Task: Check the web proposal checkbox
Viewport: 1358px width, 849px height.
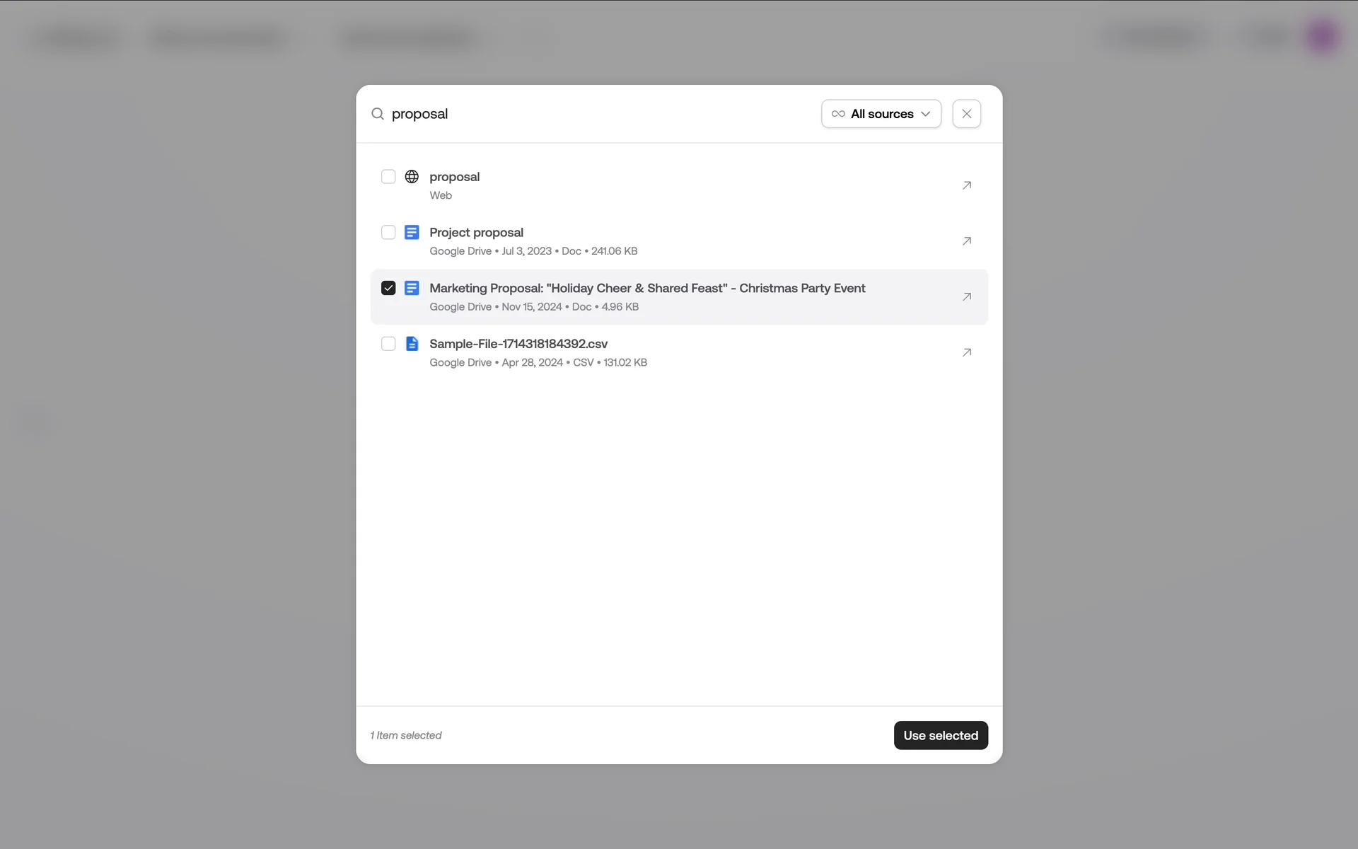Action: (388, 176)
